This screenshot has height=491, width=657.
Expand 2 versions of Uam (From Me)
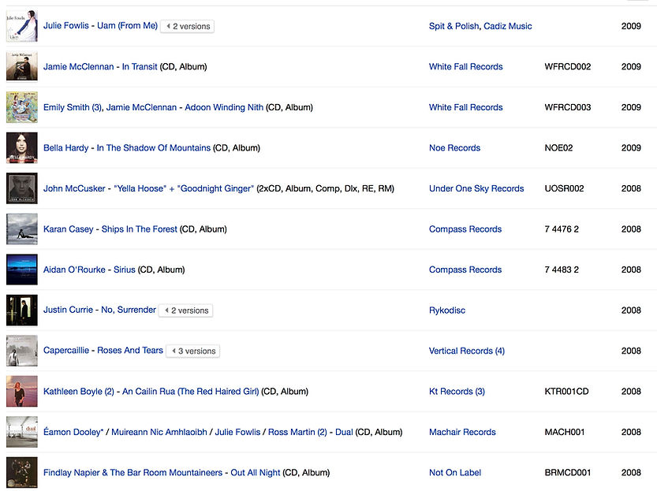188,26
